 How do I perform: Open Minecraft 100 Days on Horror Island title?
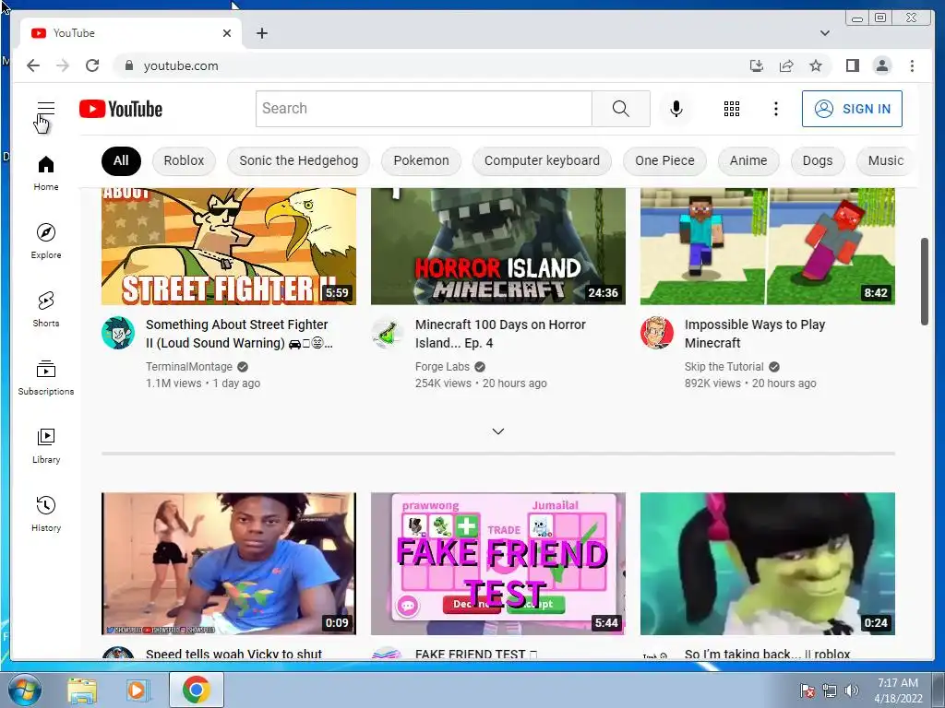tap(500, 334)
